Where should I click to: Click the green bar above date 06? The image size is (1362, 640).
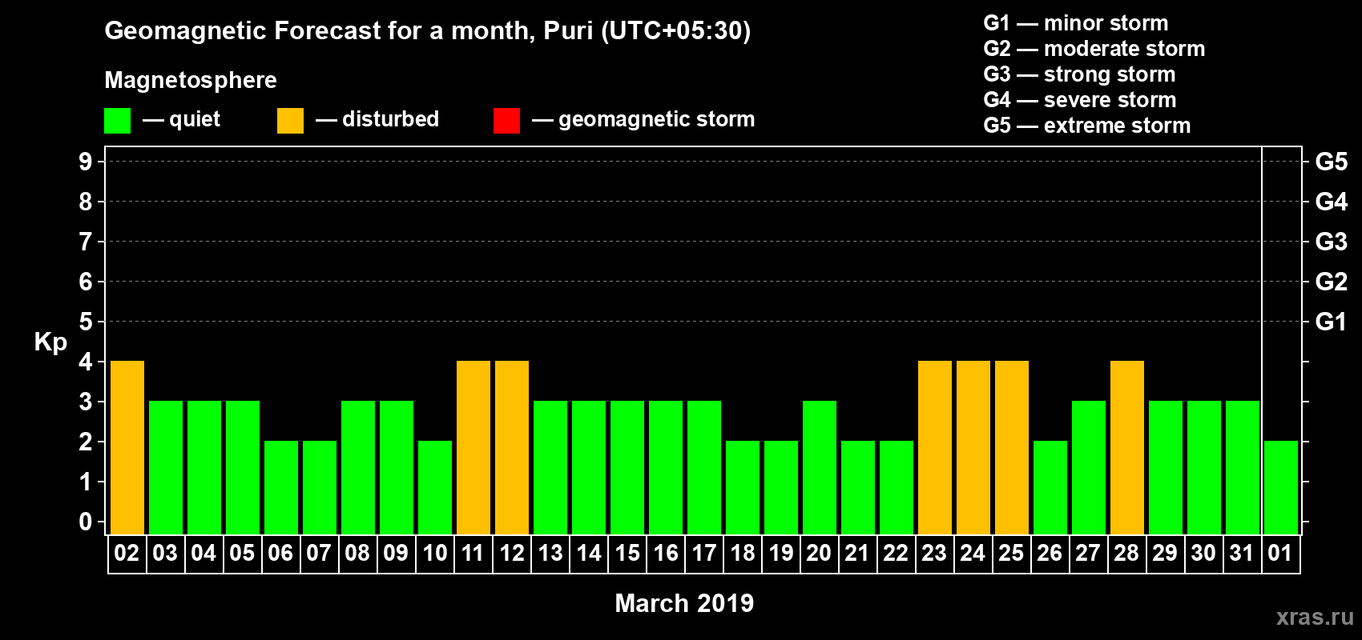pos(281,487)
